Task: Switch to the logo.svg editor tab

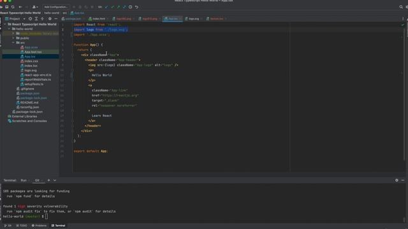Action: click(x=193, y=18)
